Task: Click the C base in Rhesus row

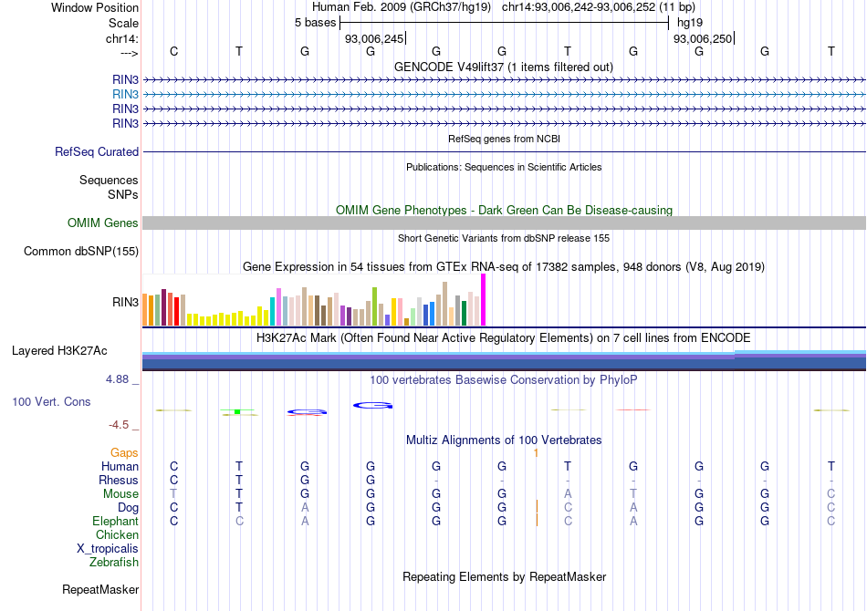Action: tap(173, 480)
